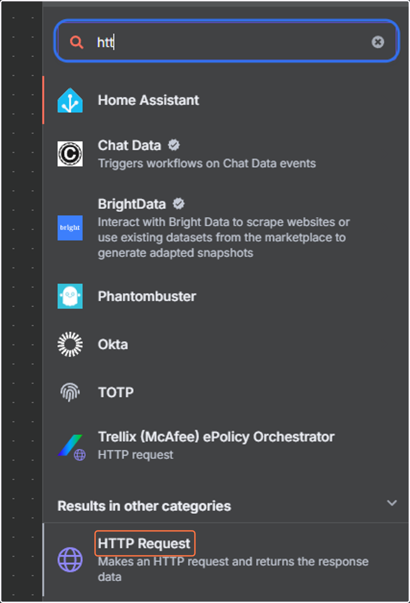Click 'Makes an HTTP request' description

(x=233, y=569)
